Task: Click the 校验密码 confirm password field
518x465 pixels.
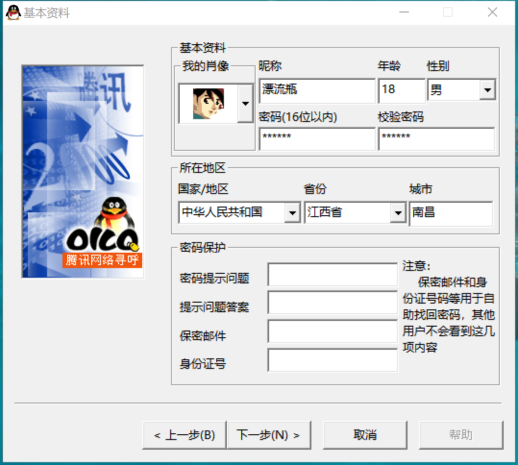Action: [x=436, y=139]
